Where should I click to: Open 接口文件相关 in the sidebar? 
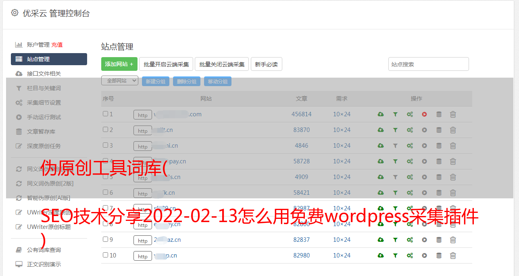tap(44, 74)
